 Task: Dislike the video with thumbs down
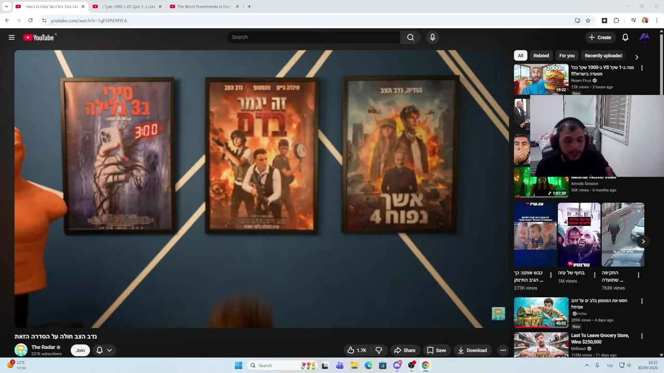[379, 350]
